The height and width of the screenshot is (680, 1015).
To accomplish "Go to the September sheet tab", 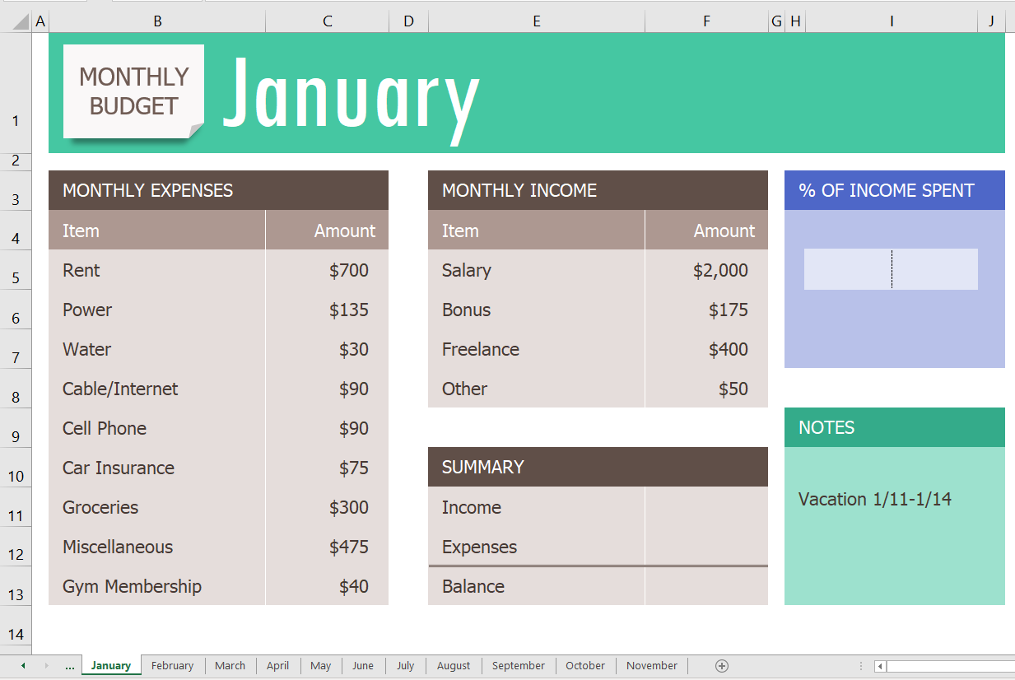I will pos(519,666).
